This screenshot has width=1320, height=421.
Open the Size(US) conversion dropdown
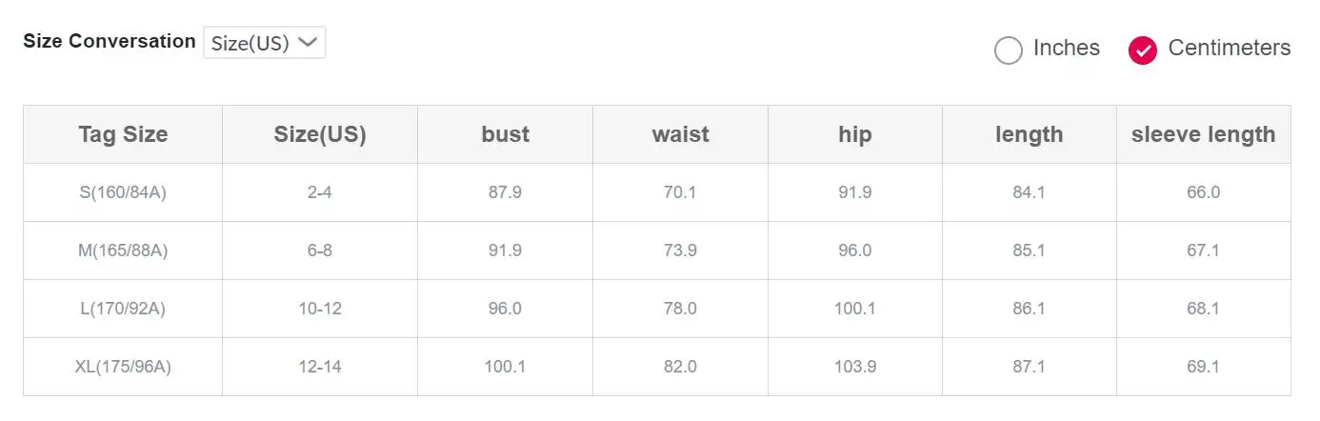point(264,43)
